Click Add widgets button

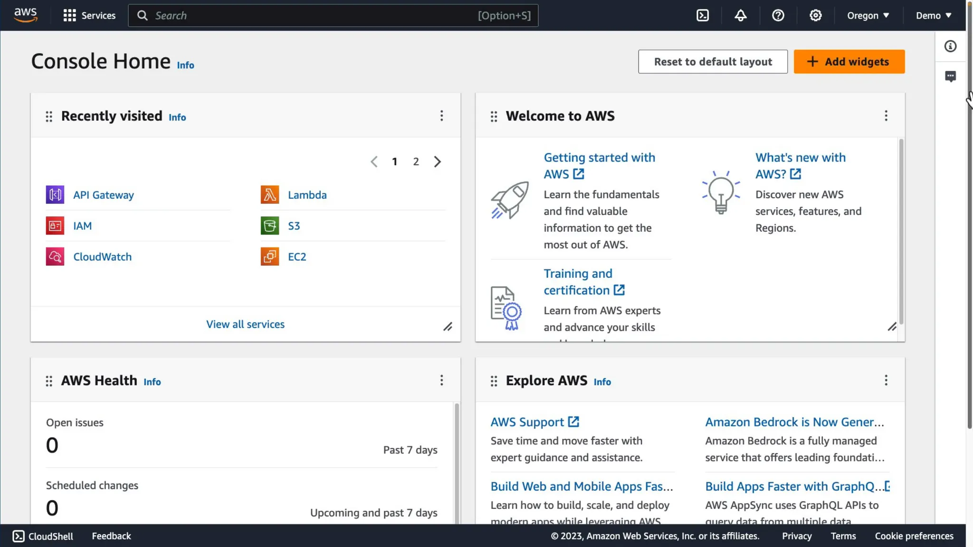point(849,62)
